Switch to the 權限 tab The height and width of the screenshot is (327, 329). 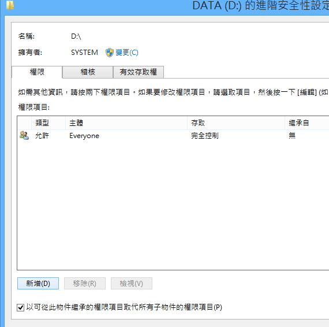pos(37,72)
